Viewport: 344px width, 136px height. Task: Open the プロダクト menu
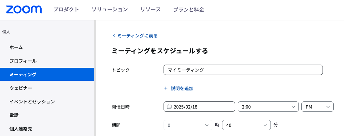coord(66,10)
